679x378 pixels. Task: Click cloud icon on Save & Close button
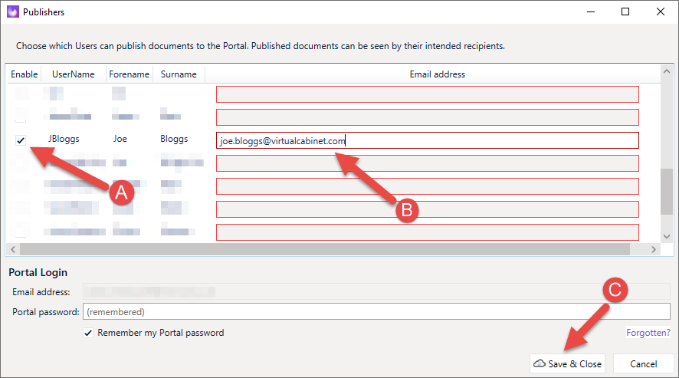pos(539,363)
